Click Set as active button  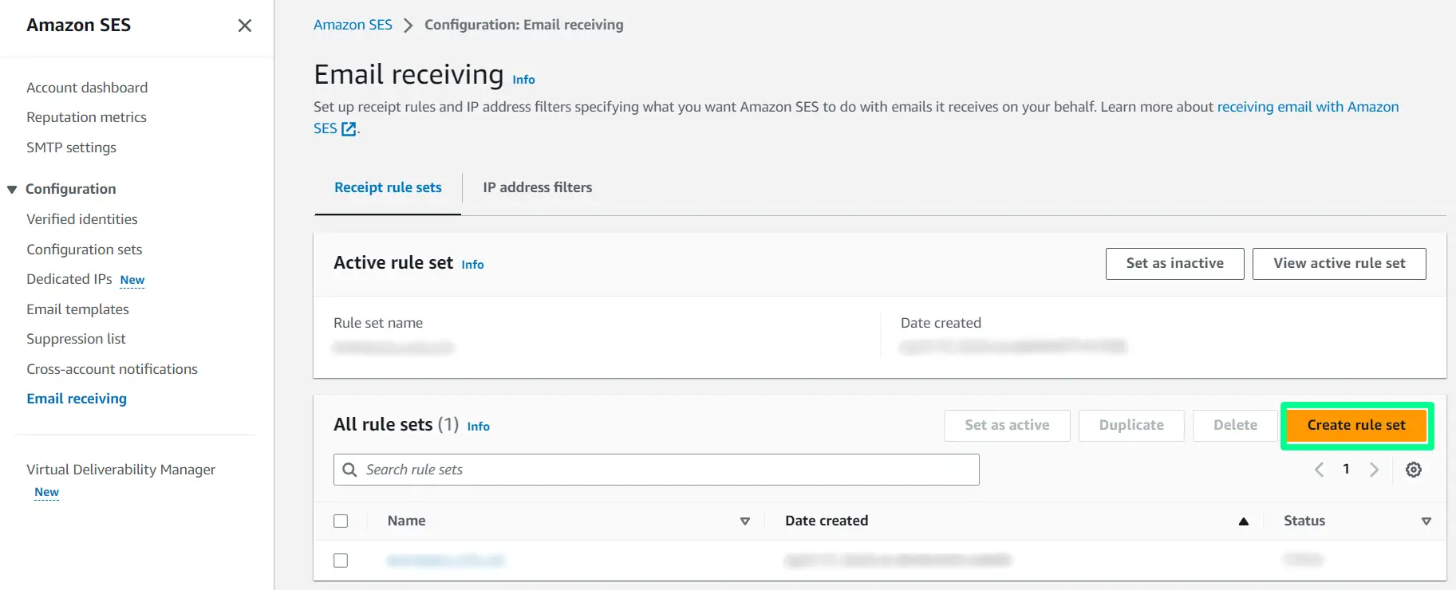tap(1007, 426)
